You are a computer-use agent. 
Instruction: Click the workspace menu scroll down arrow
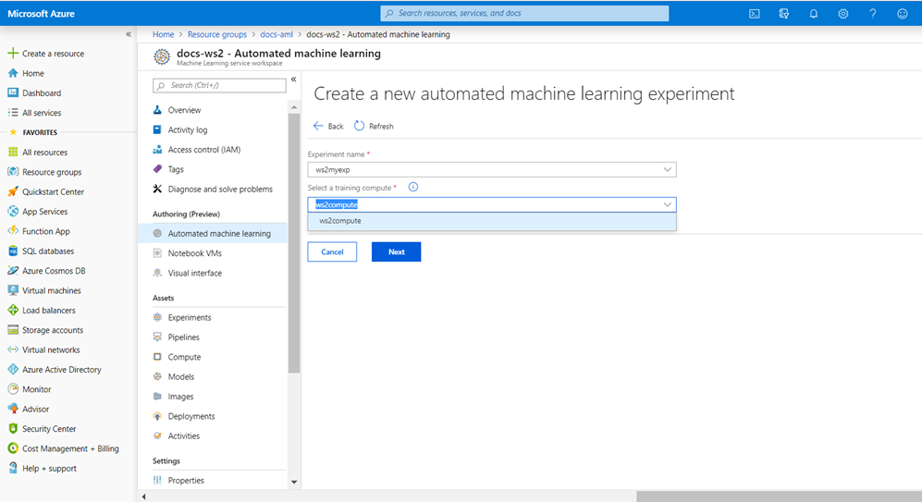294,482
